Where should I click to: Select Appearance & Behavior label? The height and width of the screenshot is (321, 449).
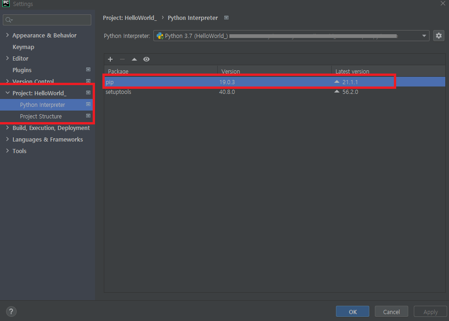(x=44, y=36)
